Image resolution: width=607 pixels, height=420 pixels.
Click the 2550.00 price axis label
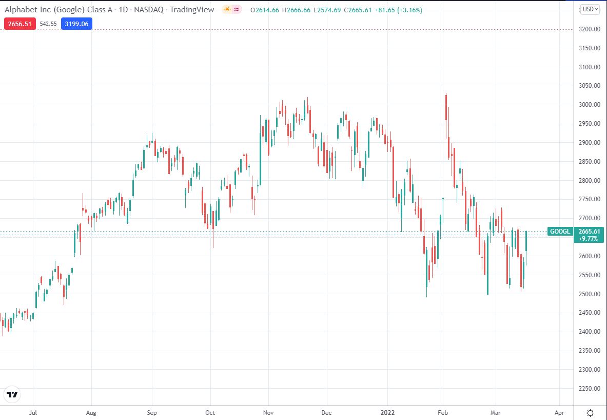pos(590,275)
